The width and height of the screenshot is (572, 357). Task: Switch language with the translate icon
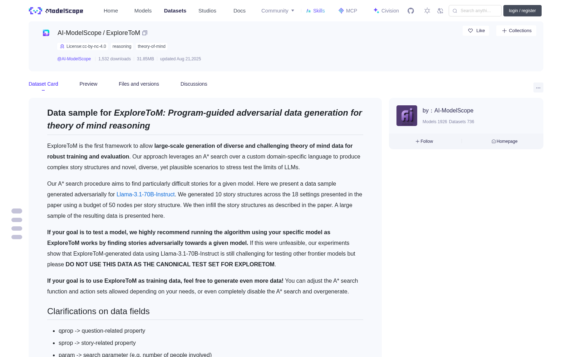click(440, 11)
